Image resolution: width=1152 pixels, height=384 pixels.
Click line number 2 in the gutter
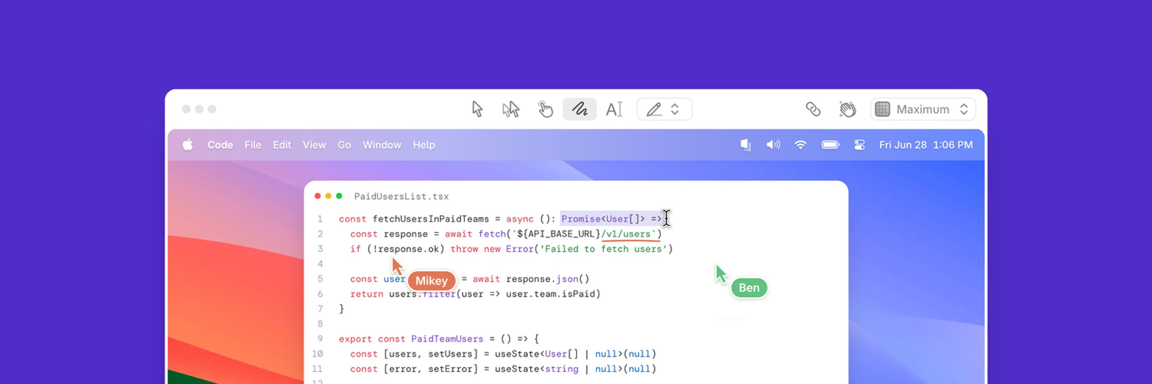(320, 234)
